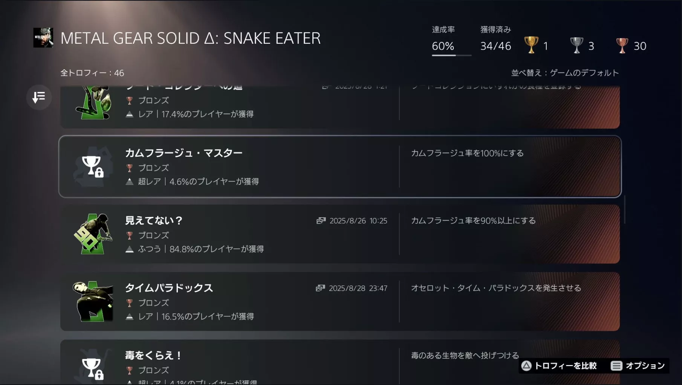Click the screenshot icon beside 2025/8/28 23:47

(x=320, y=288)
